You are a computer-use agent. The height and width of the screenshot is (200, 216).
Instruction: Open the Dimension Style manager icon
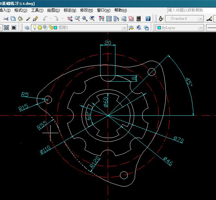(x=209, y=19)
